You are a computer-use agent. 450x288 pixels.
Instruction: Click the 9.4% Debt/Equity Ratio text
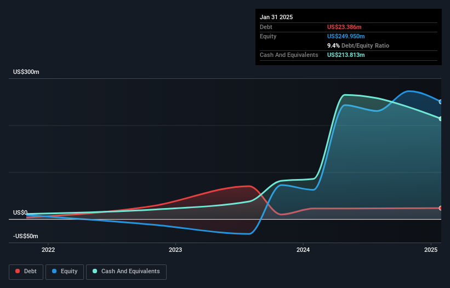click(358, 45)
